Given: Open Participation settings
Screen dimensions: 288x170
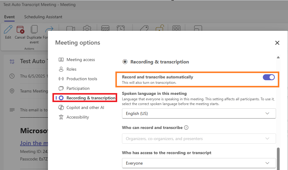Looking at the screenshot, I should (78, 88).
